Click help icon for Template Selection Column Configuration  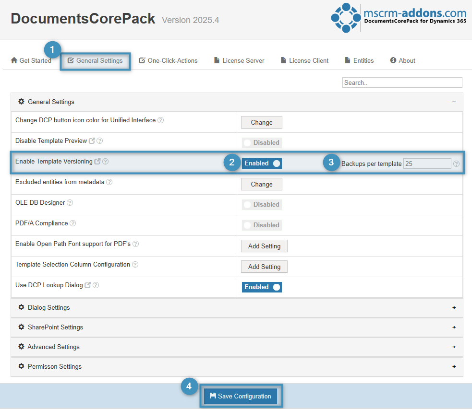[135, 265]
